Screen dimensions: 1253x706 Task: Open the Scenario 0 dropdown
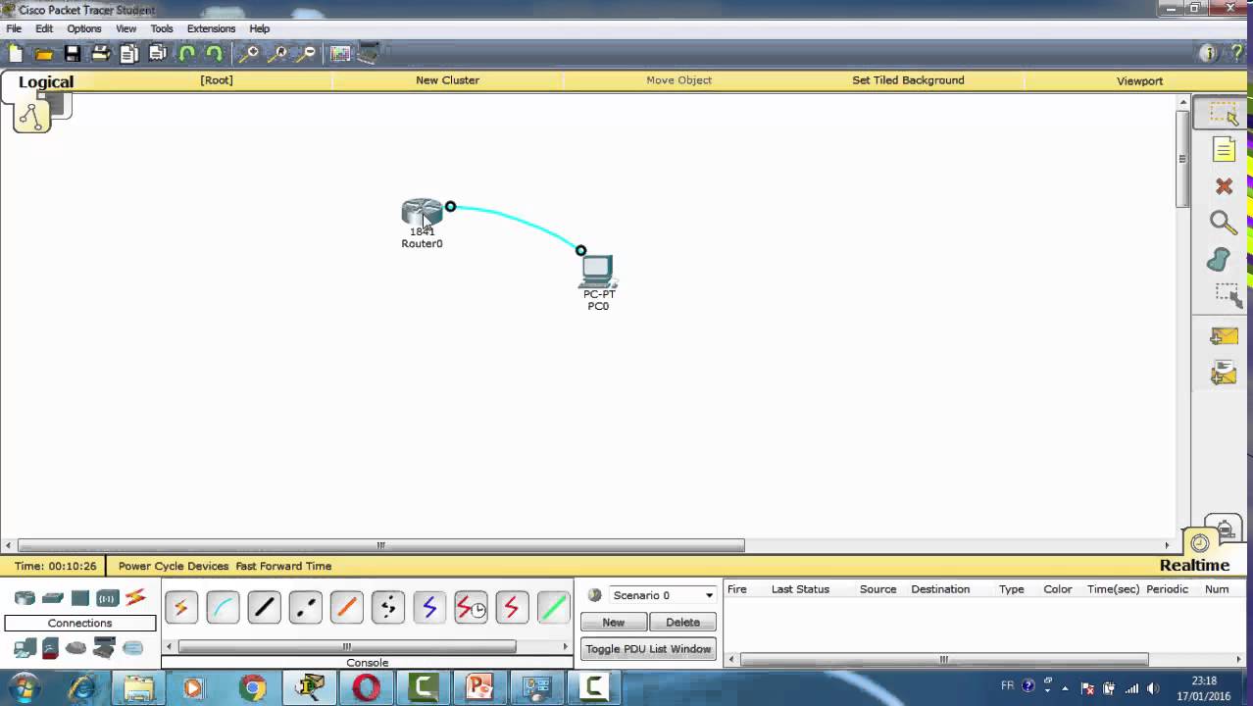(x=663, y=595)
